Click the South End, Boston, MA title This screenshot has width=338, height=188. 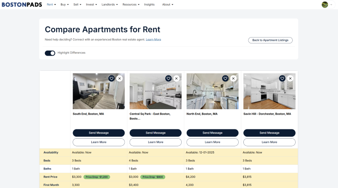(88, 114)
